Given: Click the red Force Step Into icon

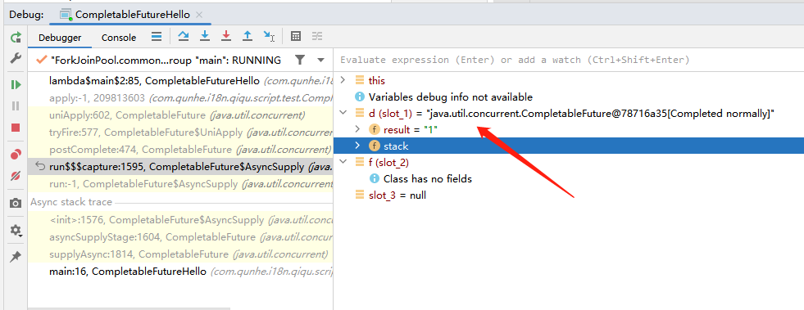Looking at the screenshot, I should click(226, 36).
